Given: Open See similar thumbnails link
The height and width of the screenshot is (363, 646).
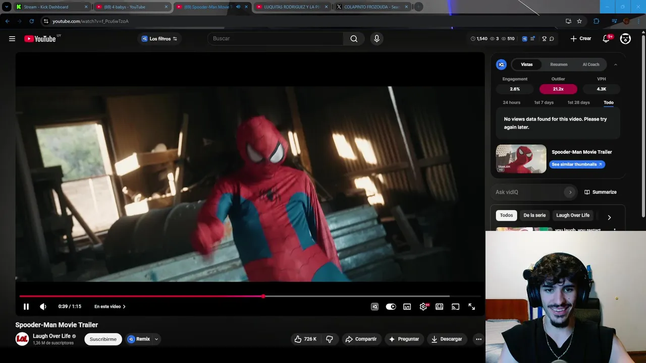Looking at the screenshot, I should pos(577,164).
